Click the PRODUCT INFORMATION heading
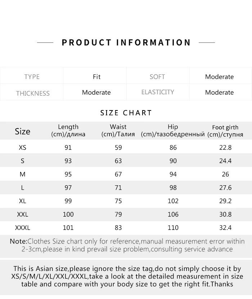The image size is (252, 299). click(126, 42)
